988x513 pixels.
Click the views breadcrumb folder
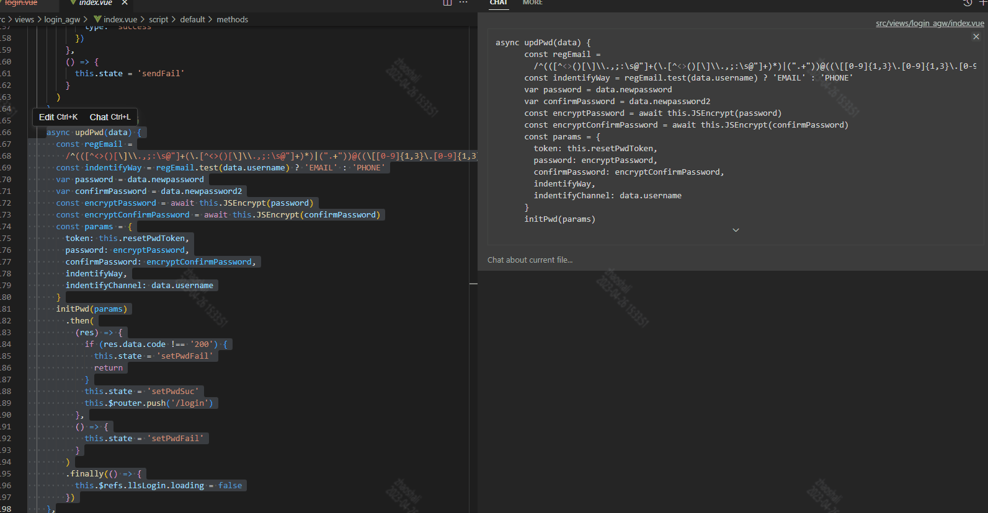24,20
